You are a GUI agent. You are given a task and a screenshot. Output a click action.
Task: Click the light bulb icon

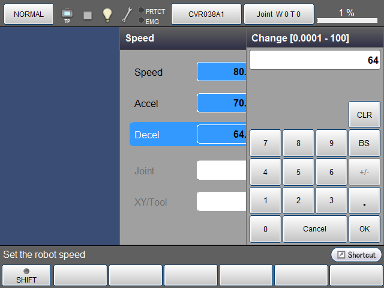(107, 15)
